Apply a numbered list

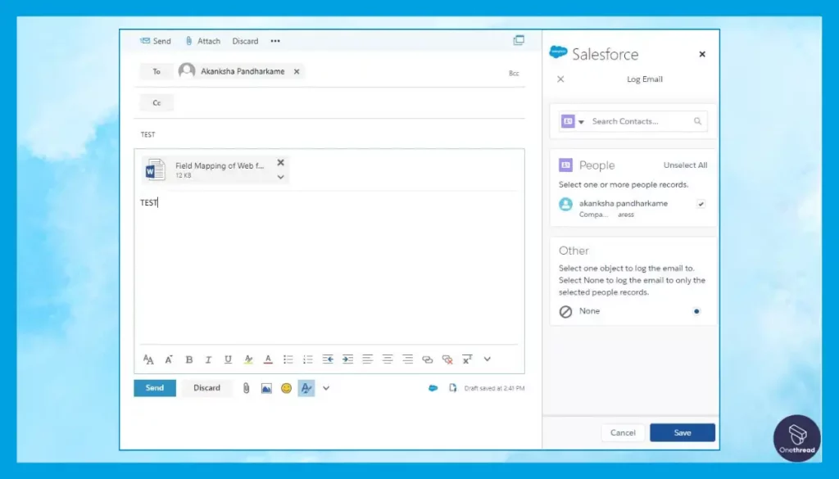[x=308, y=359]
